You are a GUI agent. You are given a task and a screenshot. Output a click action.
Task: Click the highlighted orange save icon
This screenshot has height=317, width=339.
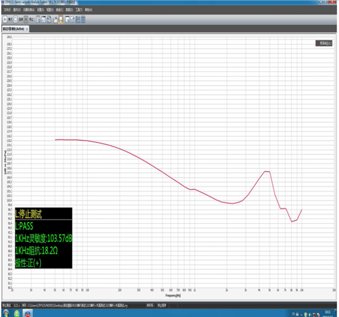click(61, 20)
